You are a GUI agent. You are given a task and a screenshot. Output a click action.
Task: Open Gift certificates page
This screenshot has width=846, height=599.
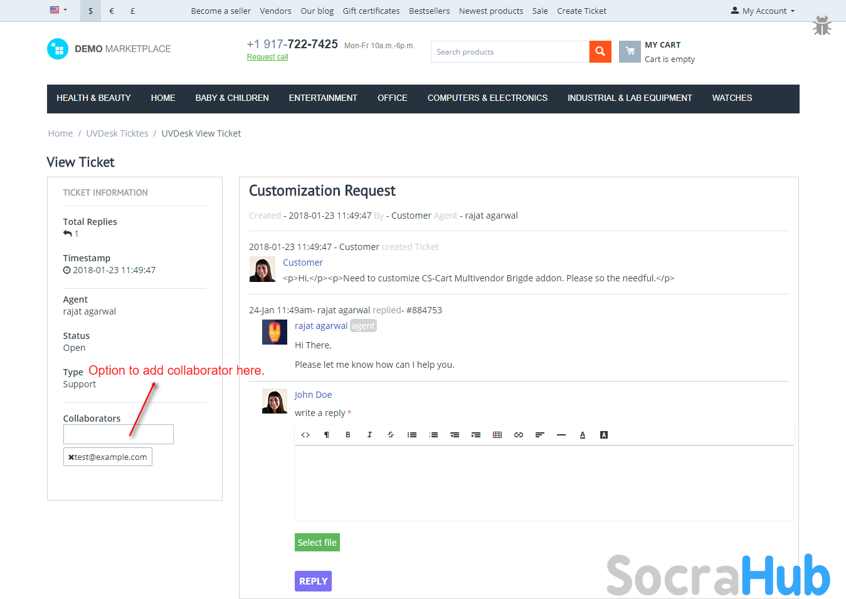[x=371, y=11]
